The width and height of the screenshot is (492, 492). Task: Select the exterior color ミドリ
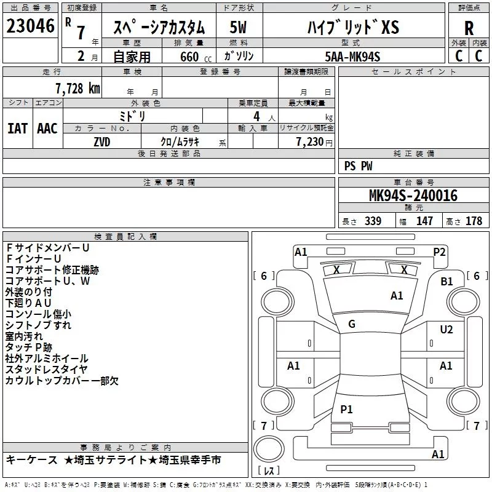tap(133, 116)
